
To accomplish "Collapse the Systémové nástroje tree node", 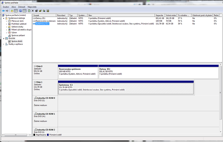I will (4, 18).
